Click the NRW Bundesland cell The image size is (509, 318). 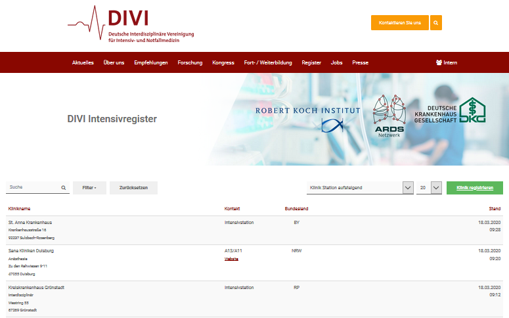[296, 251]
